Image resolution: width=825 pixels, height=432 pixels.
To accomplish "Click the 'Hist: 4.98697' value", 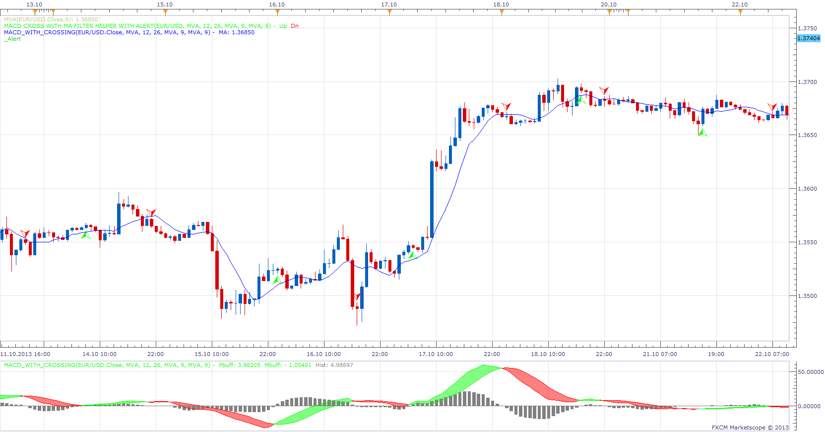I will (x=334, y=365).
